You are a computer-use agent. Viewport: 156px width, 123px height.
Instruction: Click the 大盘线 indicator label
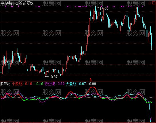71,84
